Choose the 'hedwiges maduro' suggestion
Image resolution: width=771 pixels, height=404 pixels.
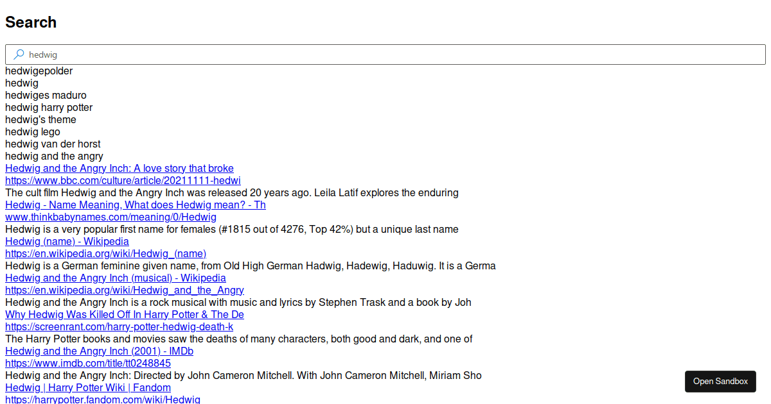[46, 96]
